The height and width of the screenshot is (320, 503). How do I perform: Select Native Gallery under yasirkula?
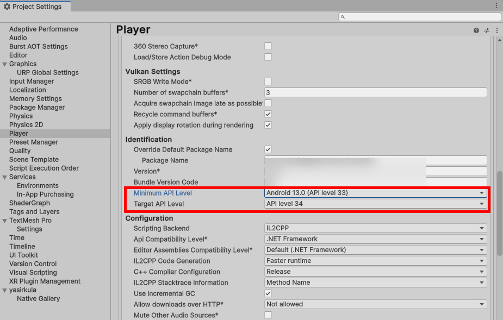39,298
